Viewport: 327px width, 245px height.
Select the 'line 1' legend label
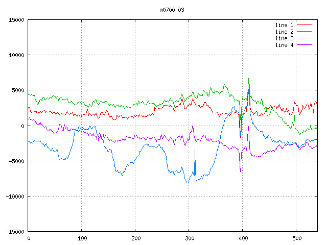285,25
